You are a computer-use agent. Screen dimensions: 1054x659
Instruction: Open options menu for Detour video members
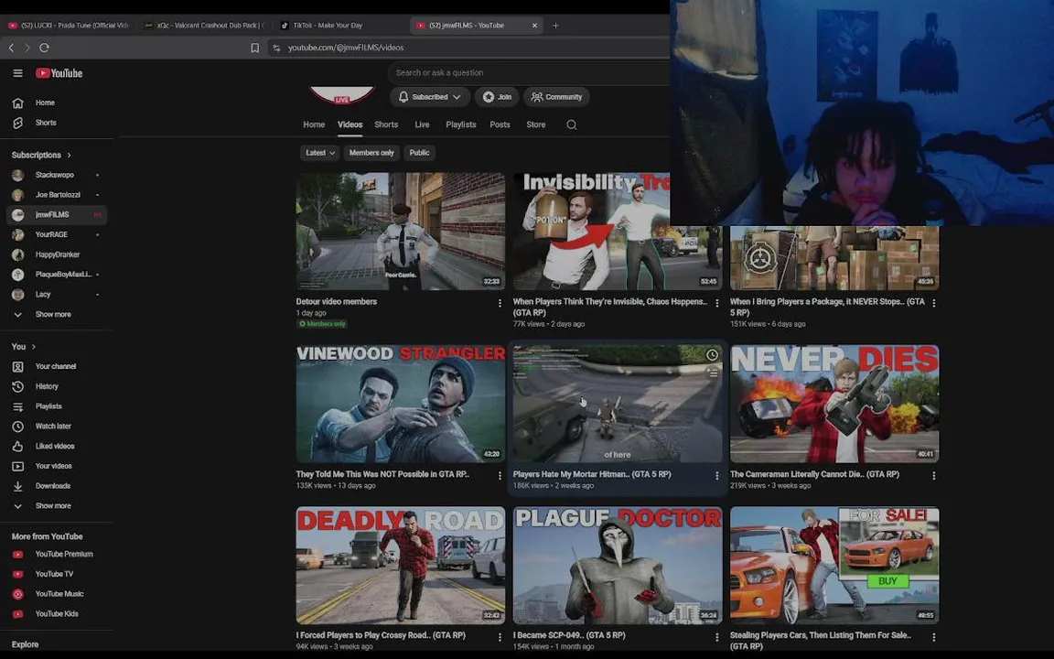pos(500,303)
